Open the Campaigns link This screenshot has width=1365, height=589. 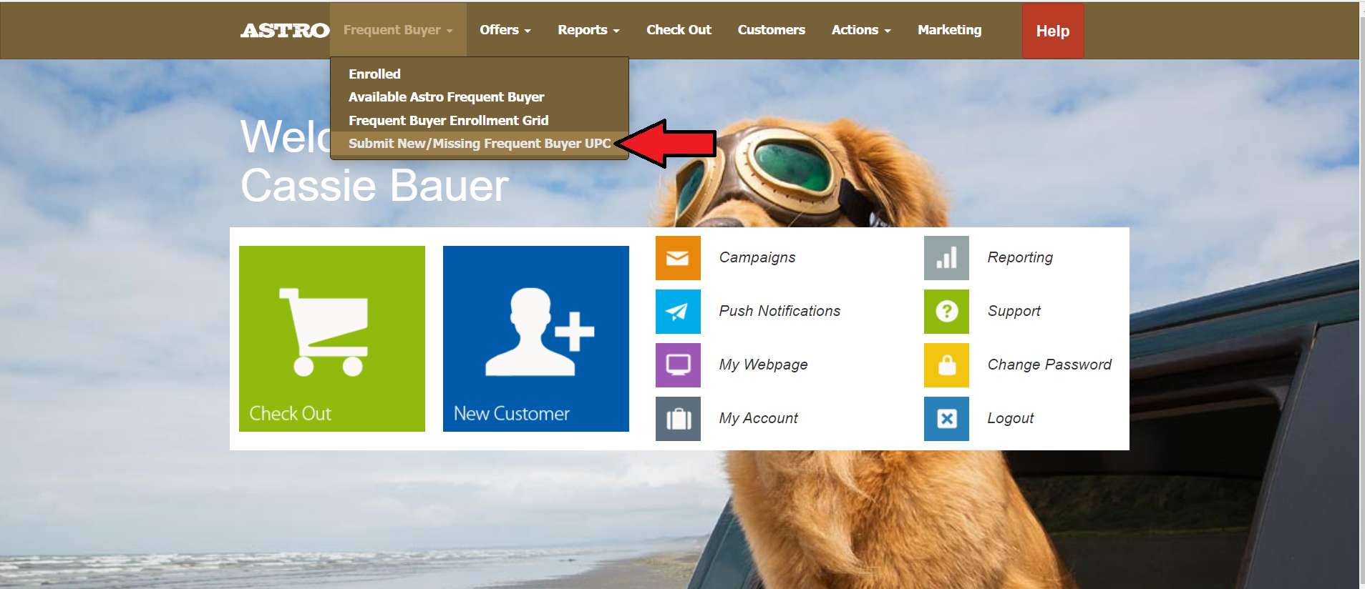(x=757, y=257)
